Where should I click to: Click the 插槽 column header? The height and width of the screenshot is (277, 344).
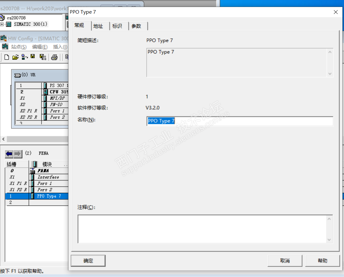pyautogui.click(x=17, y=164)
